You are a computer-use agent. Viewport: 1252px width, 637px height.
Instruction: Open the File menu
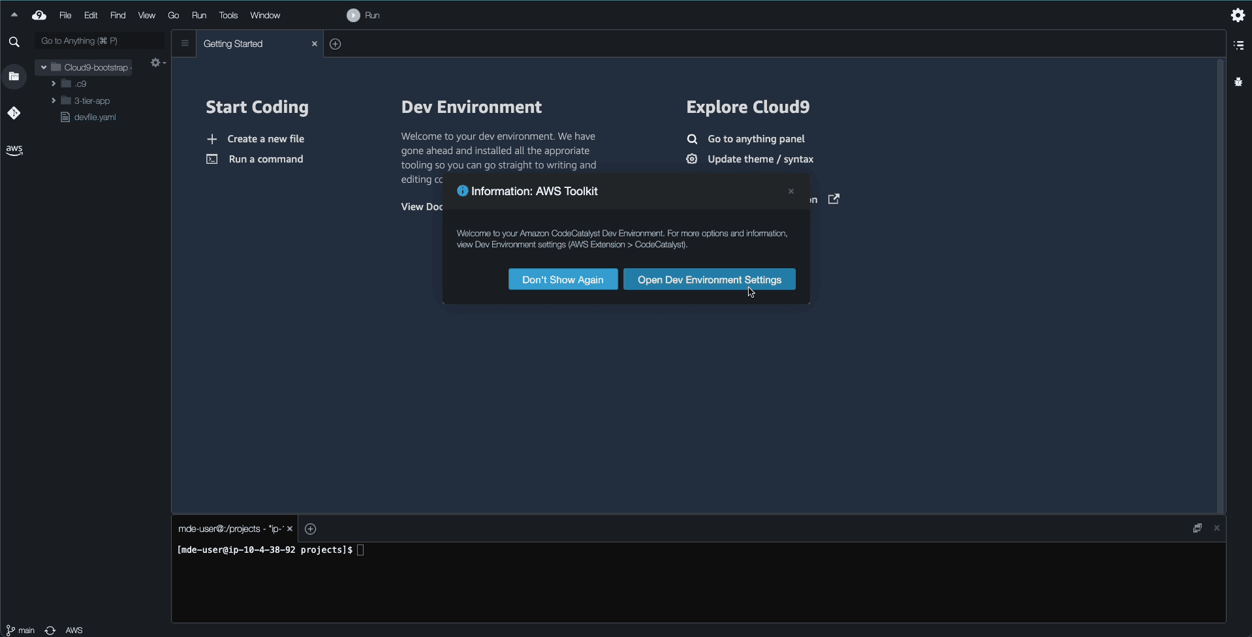pyautogui.click(x=65, y=15)
